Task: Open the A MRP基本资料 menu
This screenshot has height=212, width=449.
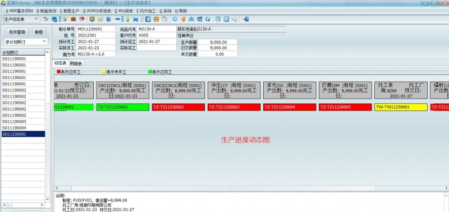Action: click(x=19, y=11)
